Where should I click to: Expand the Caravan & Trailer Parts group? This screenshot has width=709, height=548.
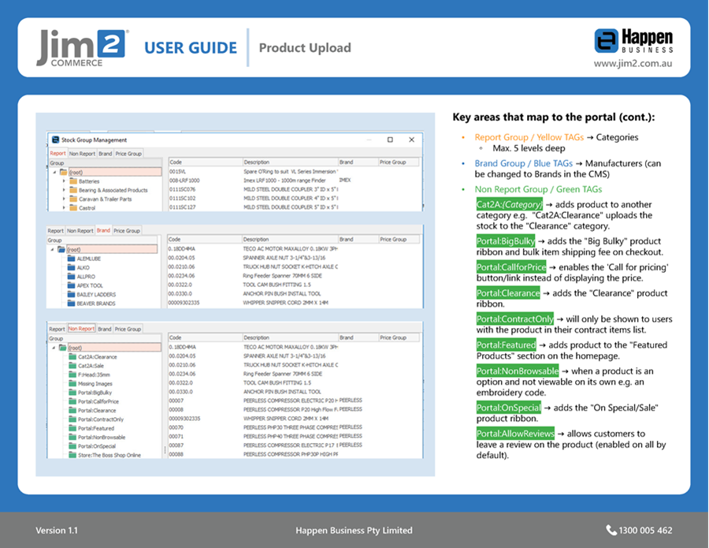tap(64, 199)
